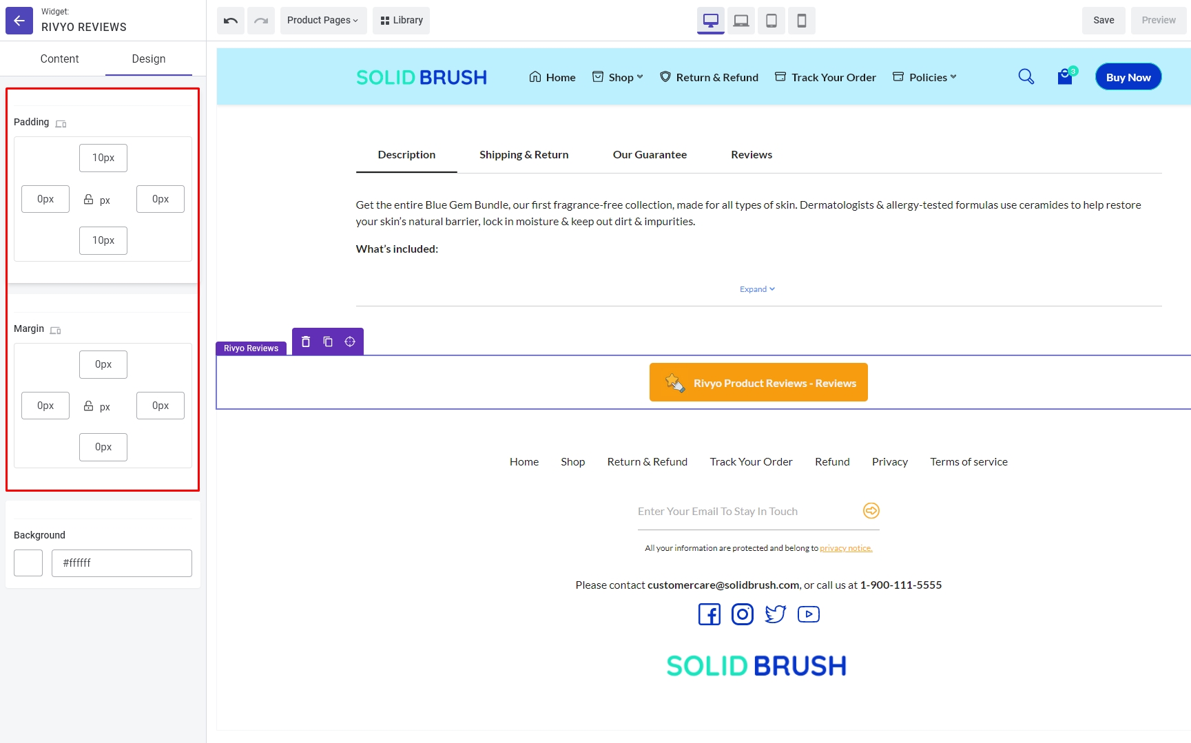Switch to mobile preview mode
The width and height of the screenshot is (1191, 743).
[x=802, y=21]
